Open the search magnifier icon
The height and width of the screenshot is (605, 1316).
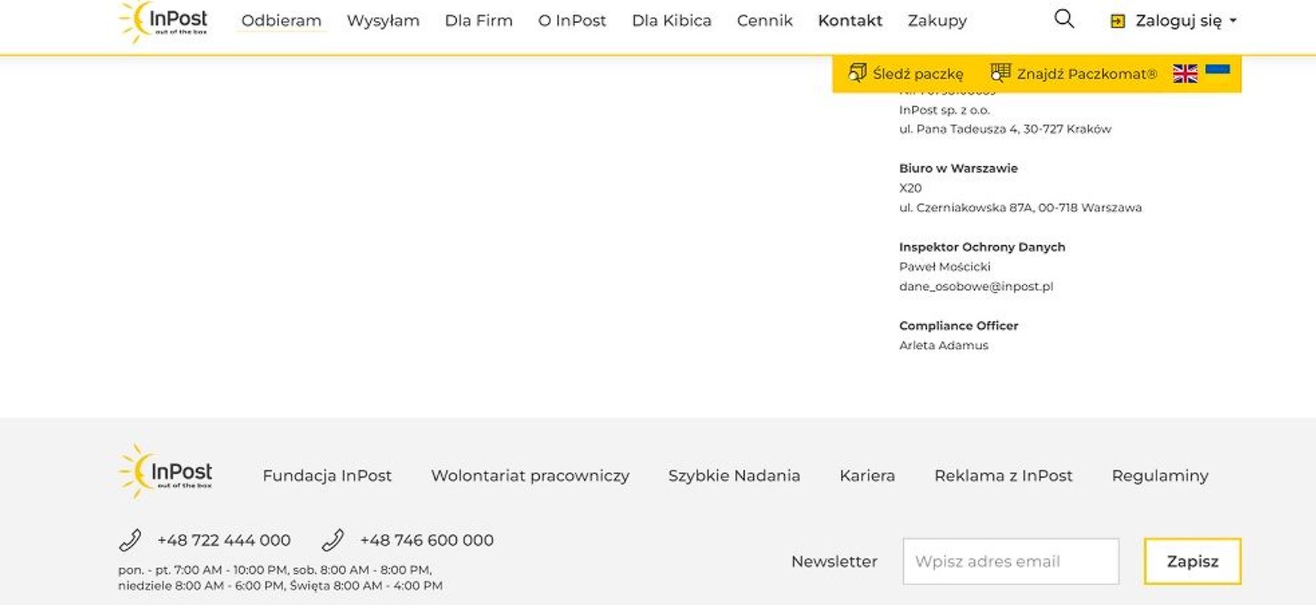point(1063,19)
